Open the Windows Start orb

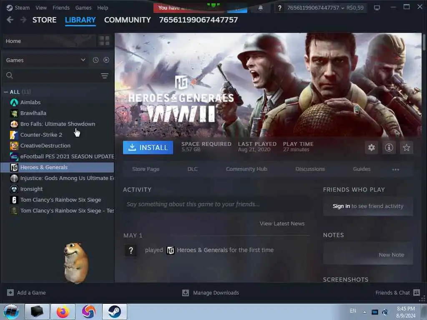[11, 312]
